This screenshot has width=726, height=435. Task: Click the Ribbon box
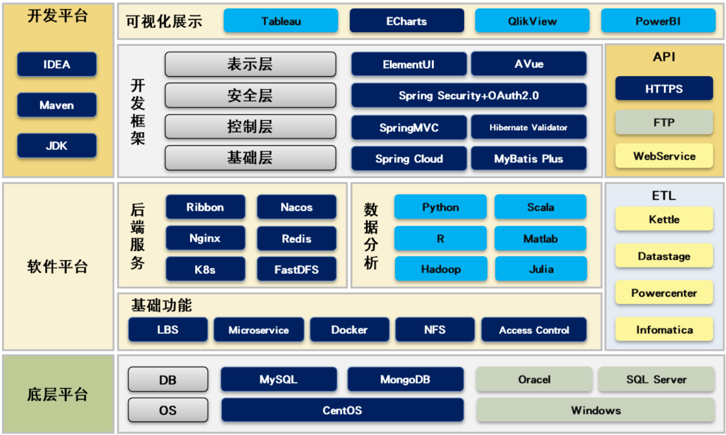[205, 207]
